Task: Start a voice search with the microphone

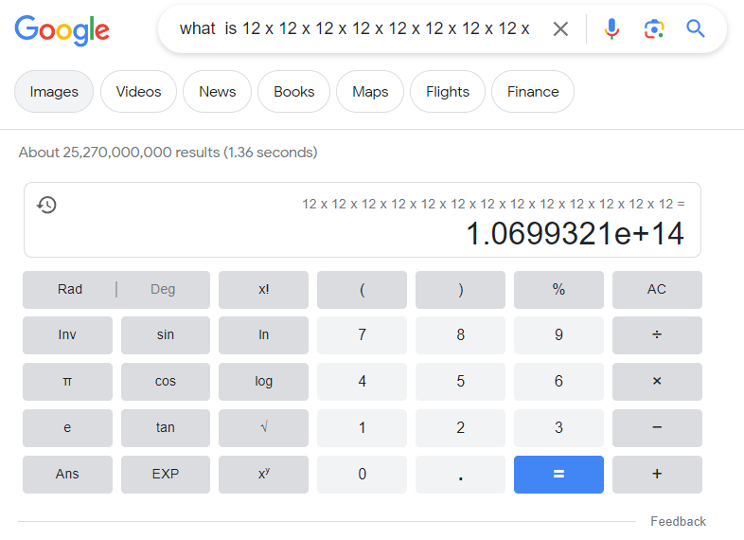Action: (x=611, y=29)
